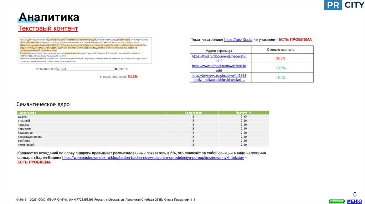Image resolution: width=365 pixels, height=204 pixels.
Task: Click the PR CITY logo
Action: 344,5
